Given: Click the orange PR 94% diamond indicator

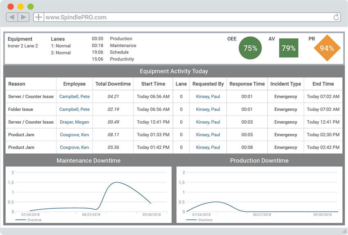Looking at the screenshot, I should (x=327, y=48).
